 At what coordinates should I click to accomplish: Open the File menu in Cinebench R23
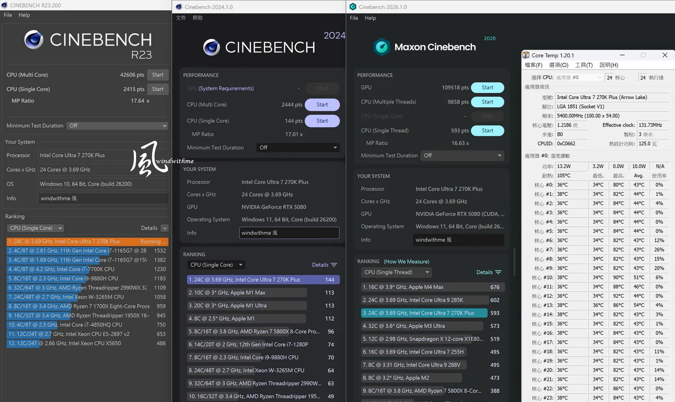coord(8,15)
